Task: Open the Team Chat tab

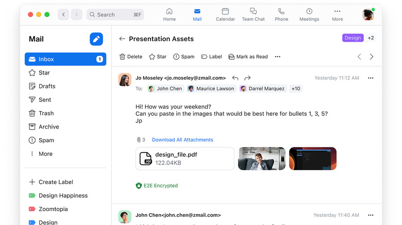Action: [253, 14]
